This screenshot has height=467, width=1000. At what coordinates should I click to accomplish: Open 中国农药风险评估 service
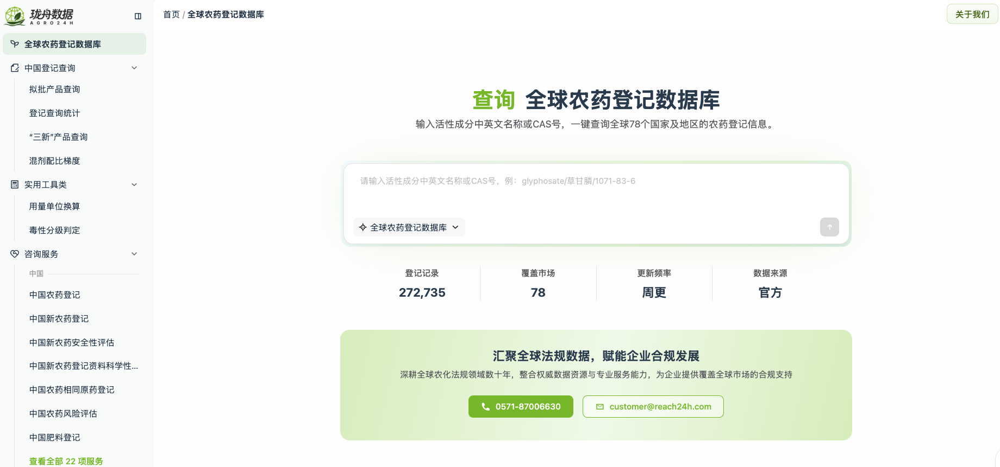(x=63, y=414)
